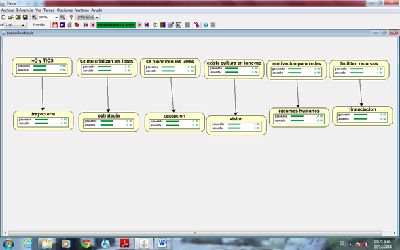Click the red propagate arrow icon
This screenshot has height=250, width=400.
196,25
